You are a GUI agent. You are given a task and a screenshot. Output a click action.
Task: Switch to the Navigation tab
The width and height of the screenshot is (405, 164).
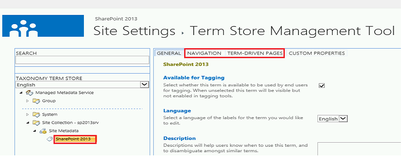coord(204,53)
